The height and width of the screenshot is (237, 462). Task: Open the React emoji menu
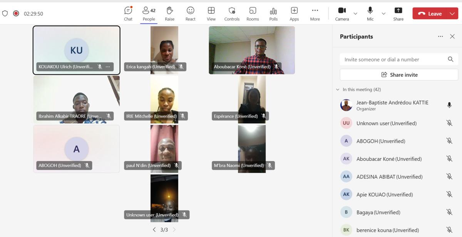[x=190, y=13]
